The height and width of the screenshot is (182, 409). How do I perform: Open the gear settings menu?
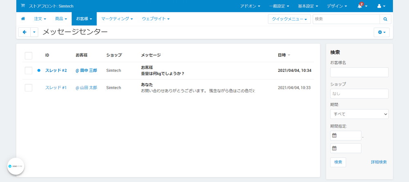click(x=382, y=32)
